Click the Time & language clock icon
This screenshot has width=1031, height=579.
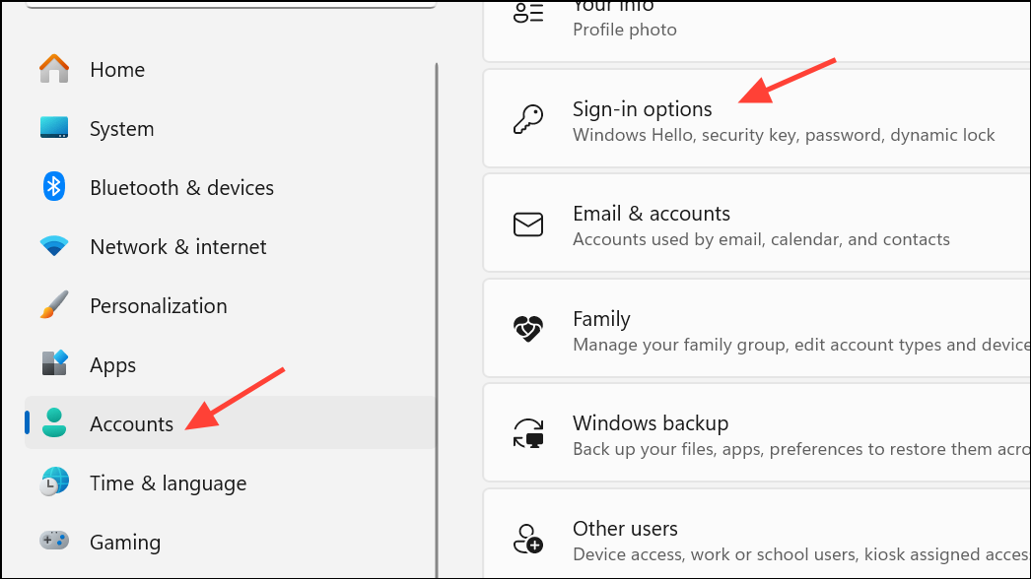53,482
